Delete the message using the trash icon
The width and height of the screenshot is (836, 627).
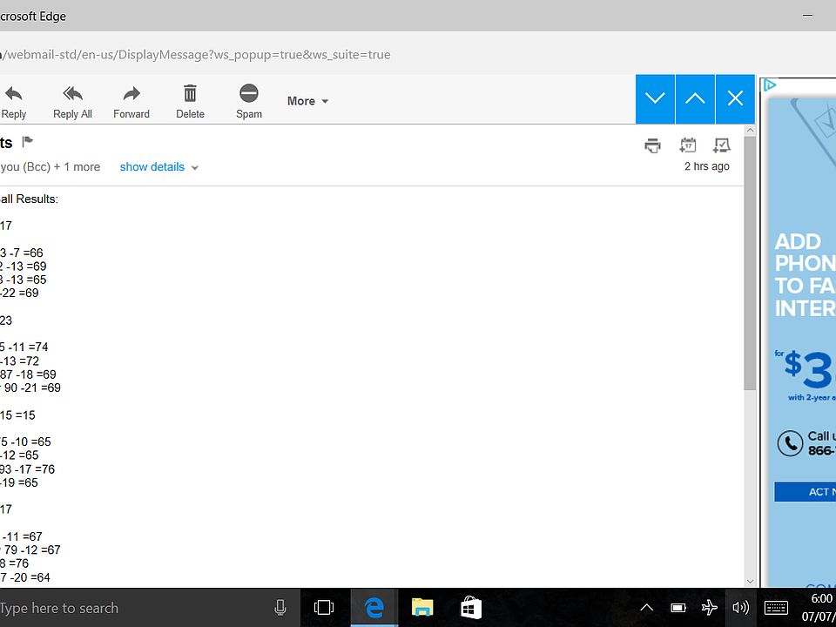click(190, 94)
